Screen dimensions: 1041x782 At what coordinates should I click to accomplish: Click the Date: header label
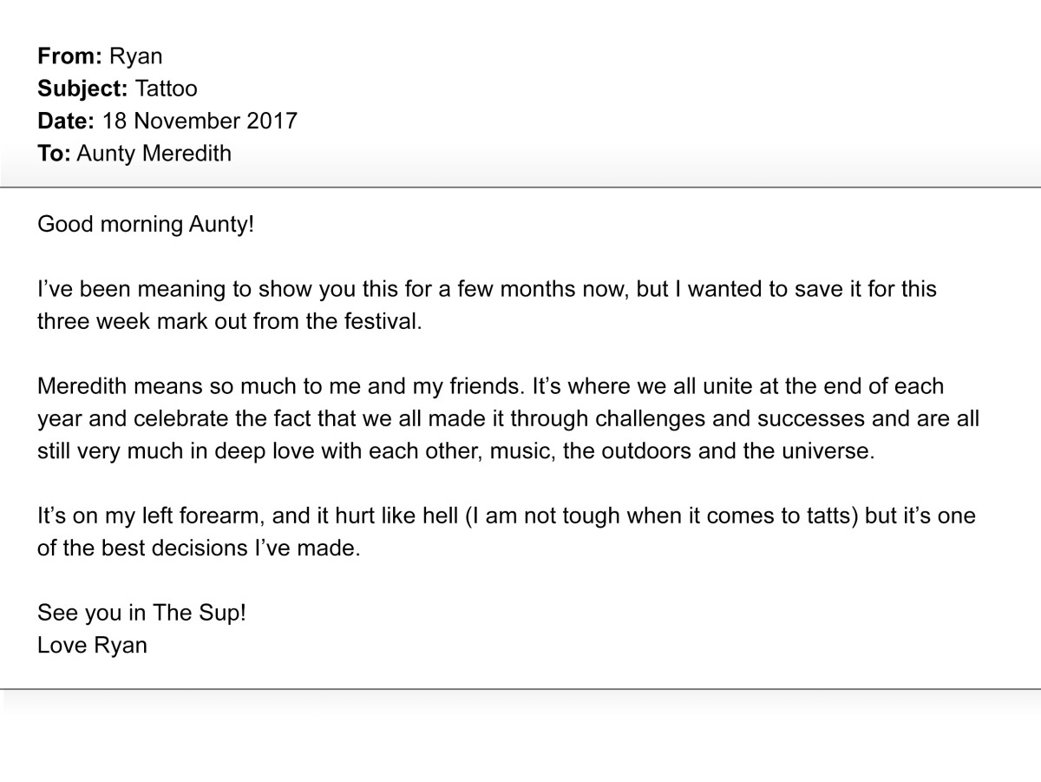(66, 121)
